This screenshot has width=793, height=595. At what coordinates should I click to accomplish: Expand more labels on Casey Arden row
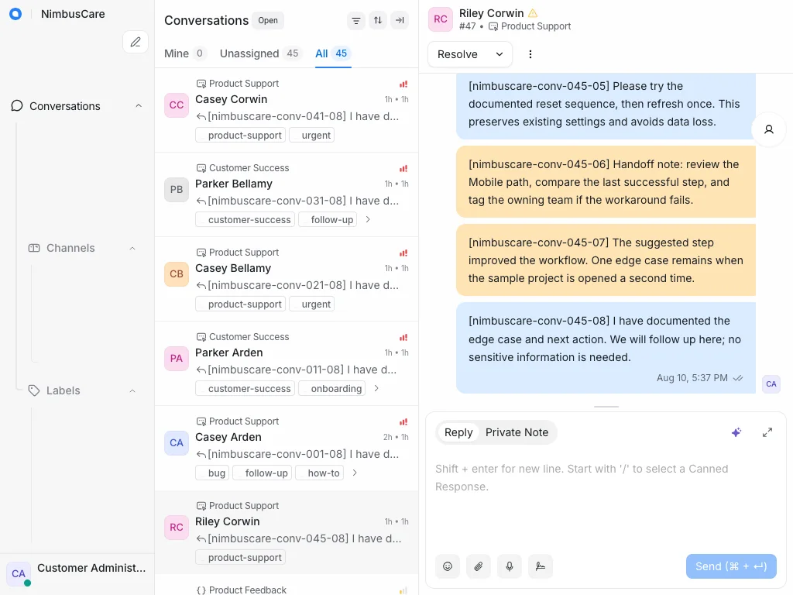(355, 473)
